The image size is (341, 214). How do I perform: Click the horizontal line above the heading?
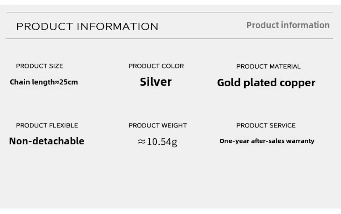pos(170,12)
